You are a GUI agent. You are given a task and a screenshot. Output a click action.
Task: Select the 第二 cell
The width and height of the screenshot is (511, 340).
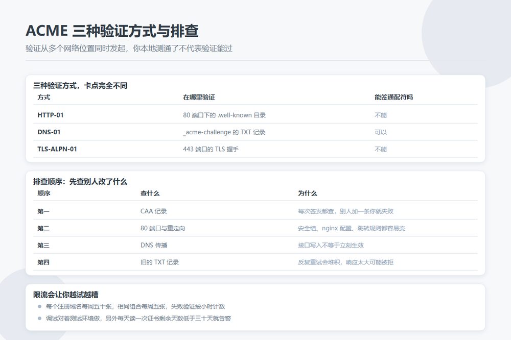tap(43, 228)
